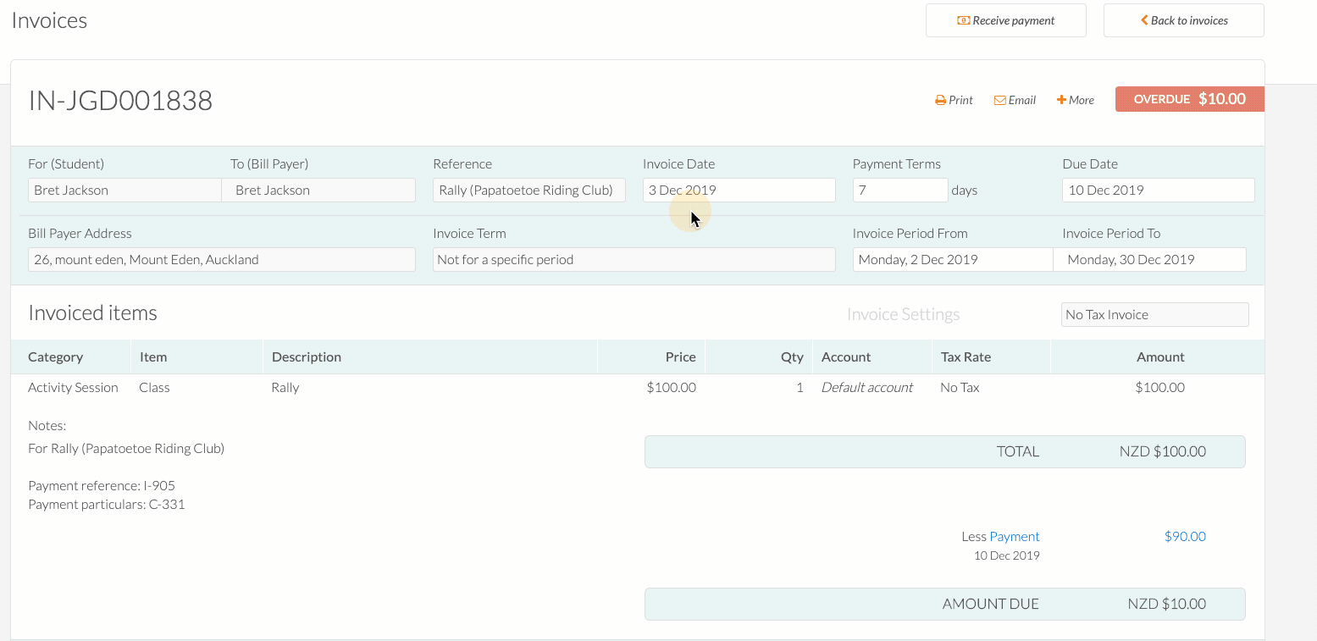Viewport: 1317px width, 641px height.
Task: Click Payment reference: I-905 text
Action: tap(102, 485)
